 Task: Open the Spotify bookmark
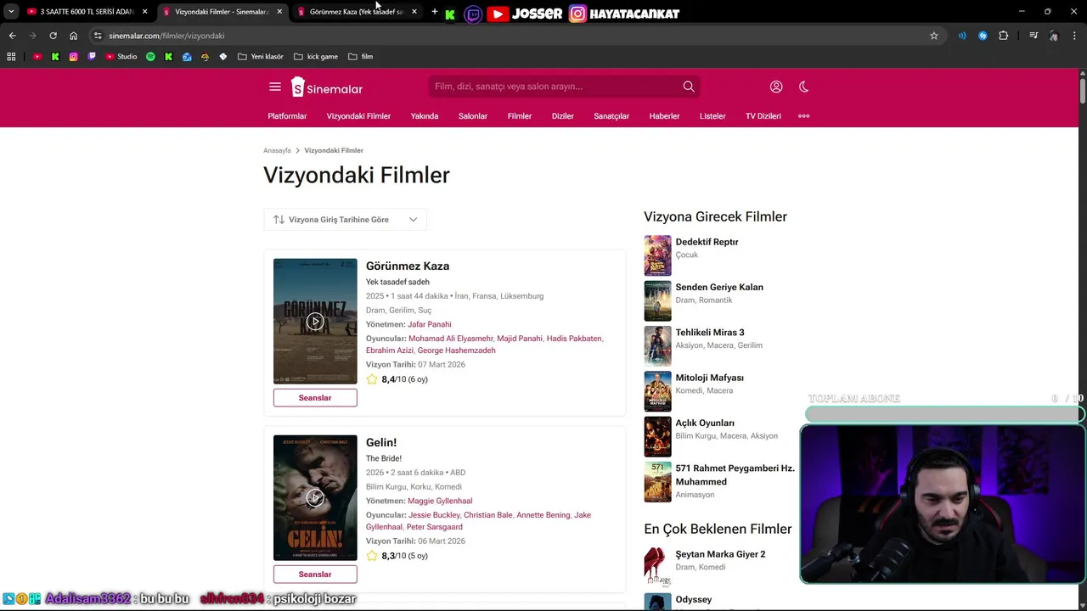150,57
